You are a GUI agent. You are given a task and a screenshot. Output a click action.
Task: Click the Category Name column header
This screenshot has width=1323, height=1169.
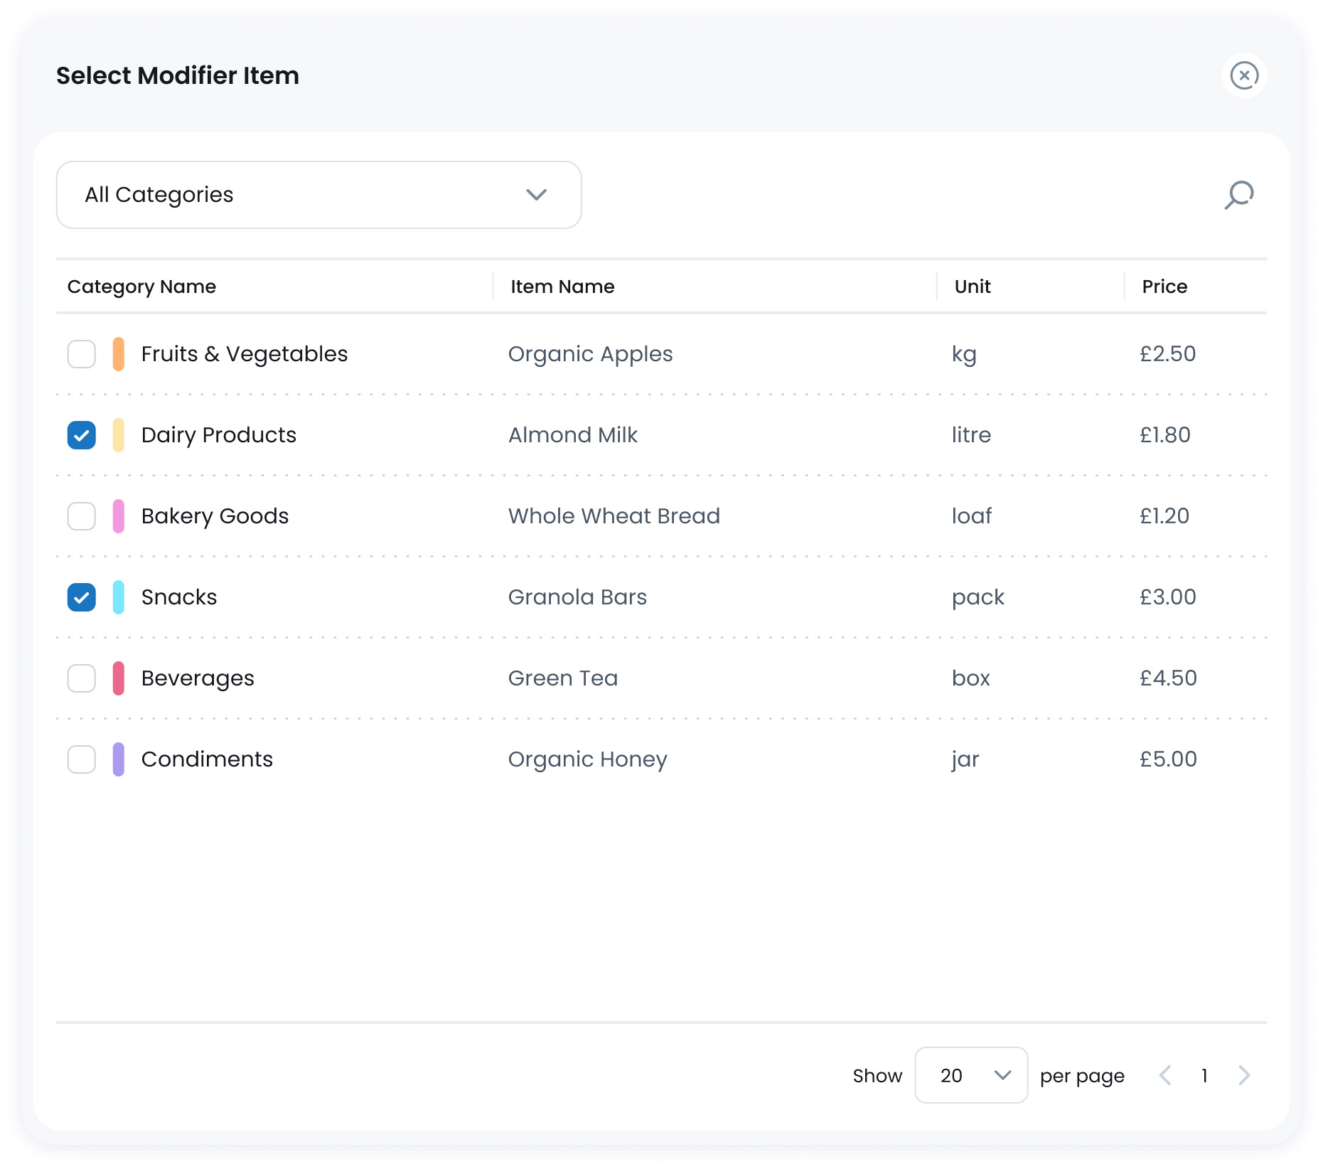click(x=141, y=287)
